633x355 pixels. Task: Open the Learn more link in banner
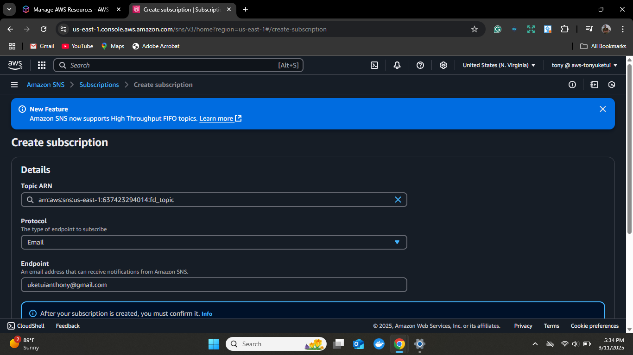(x=221, y=118)
